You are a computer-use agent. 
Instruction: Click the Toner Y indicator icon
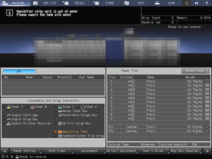(9, 107)
